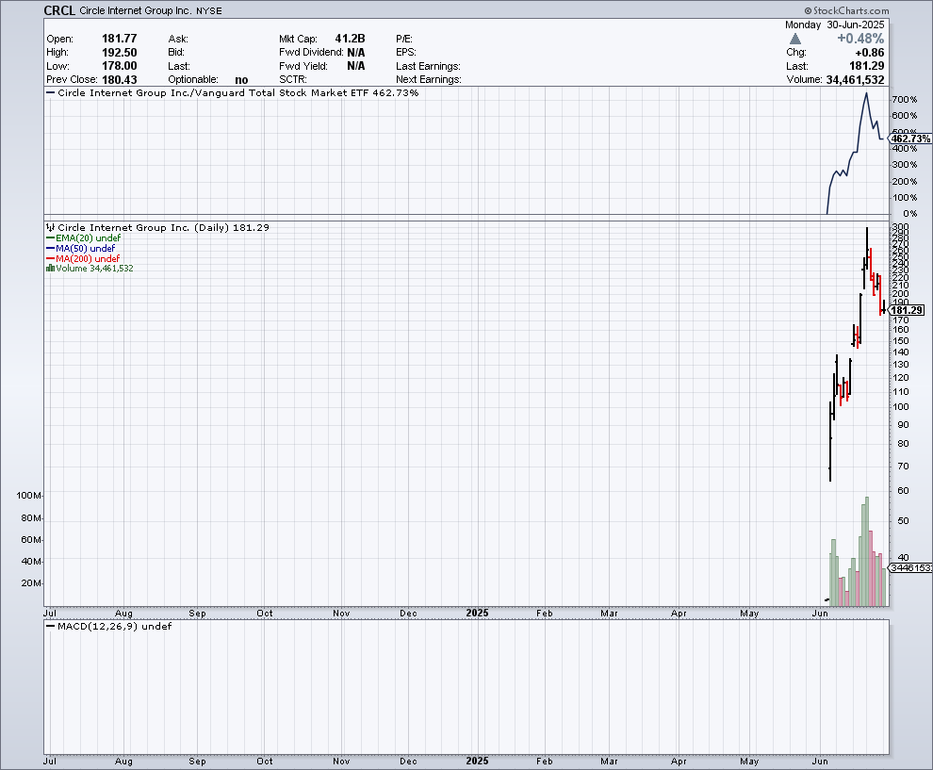933x770 pixels.
Task: Click the green EMA(20) line marker
Action: coord(51,238)
